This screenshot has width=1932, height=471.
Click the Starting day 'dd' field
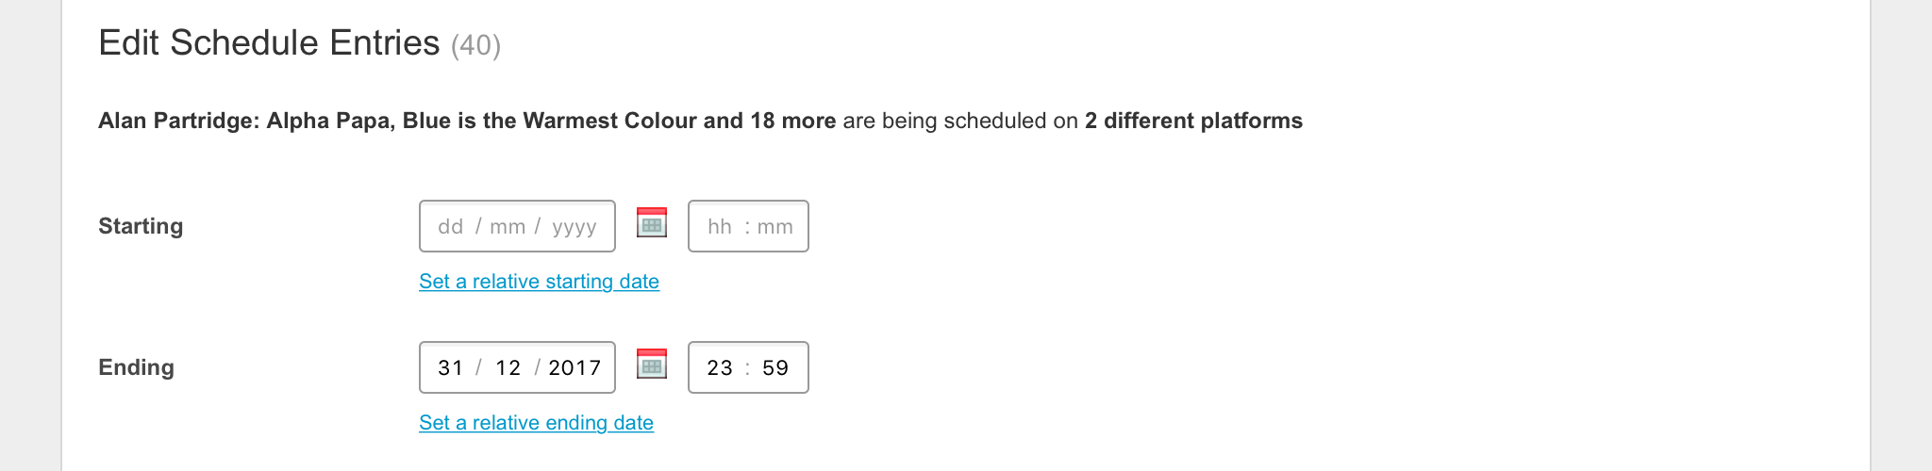[450, 227]
